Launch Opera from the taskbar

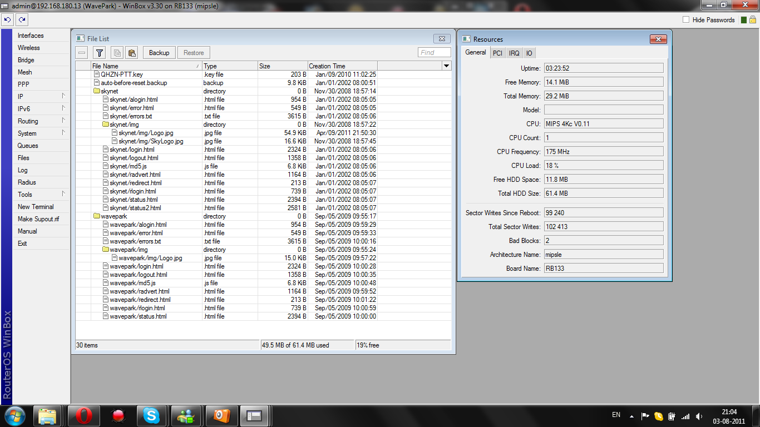click(83, 415)
